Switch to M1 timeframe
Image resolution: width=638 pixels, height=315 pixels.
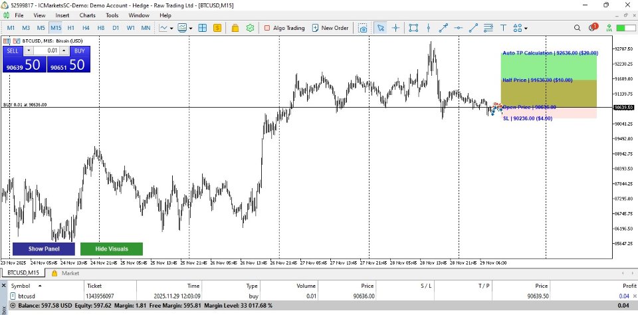click(11, 28)
